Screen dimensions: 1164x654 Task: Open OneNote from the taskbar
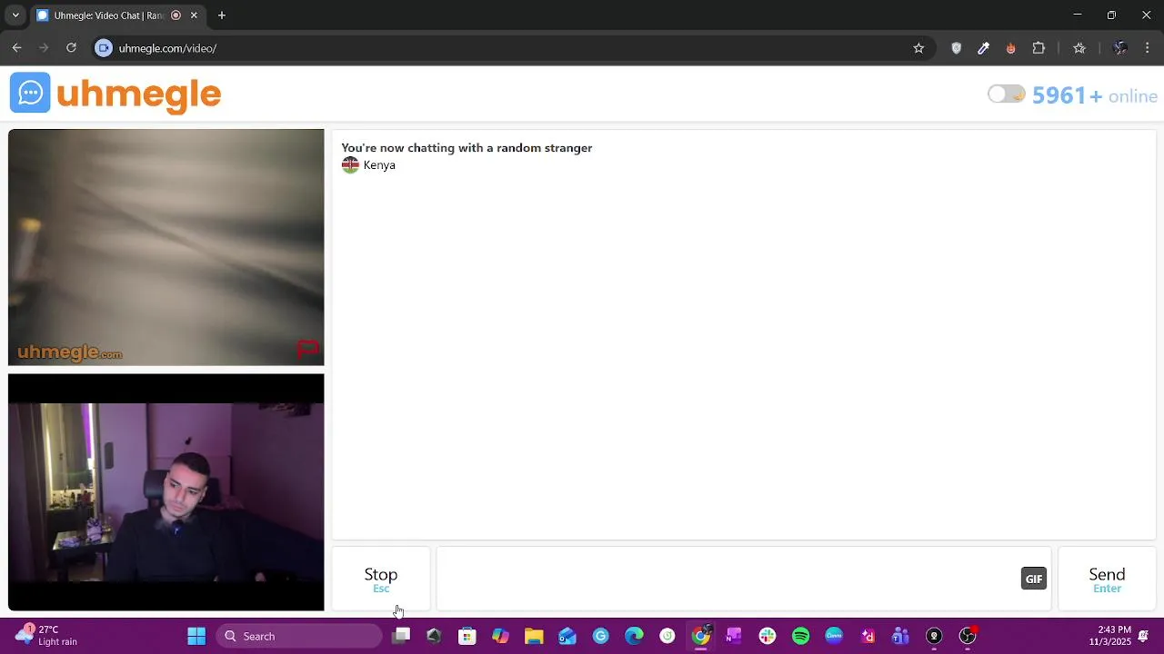click(x=734, y=636)
